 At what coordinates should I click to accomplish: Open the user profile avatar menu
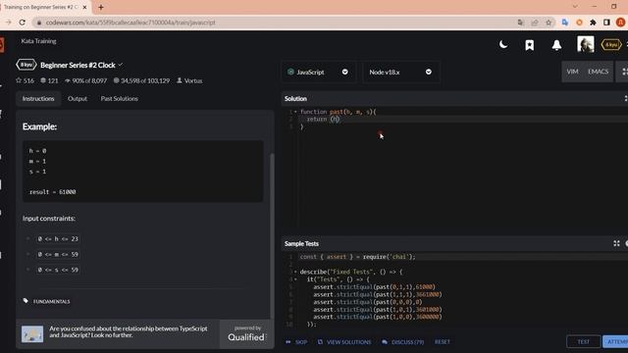click(585, 44)
